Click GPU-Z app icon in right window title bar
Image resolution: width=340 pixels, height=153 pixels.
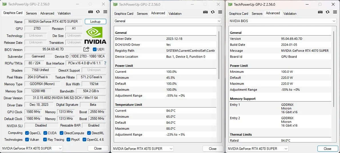230,4
